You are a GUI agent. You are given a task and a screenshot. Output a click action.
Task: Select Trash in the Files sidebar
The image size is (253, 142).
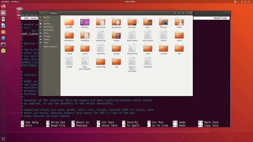click(50, 43)
